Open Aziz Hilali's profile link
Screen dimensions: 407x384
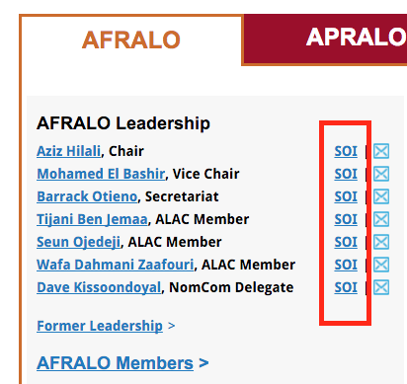pyautogui.click(x=68, y=151)
